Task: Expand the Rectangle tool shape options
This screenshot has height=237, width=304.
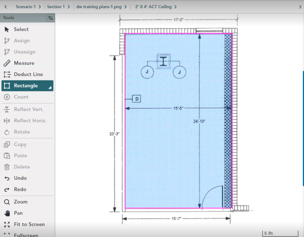Action: click(x=50, y=88)
